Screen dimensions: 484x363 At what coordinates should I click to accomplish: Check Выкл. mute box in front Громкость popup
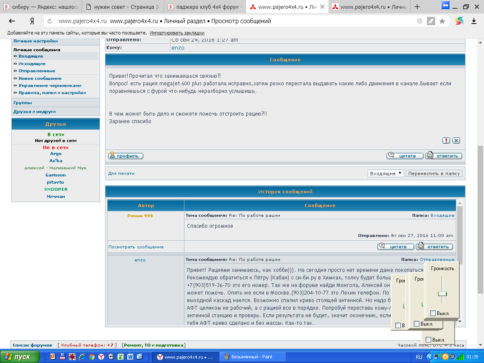433,313
